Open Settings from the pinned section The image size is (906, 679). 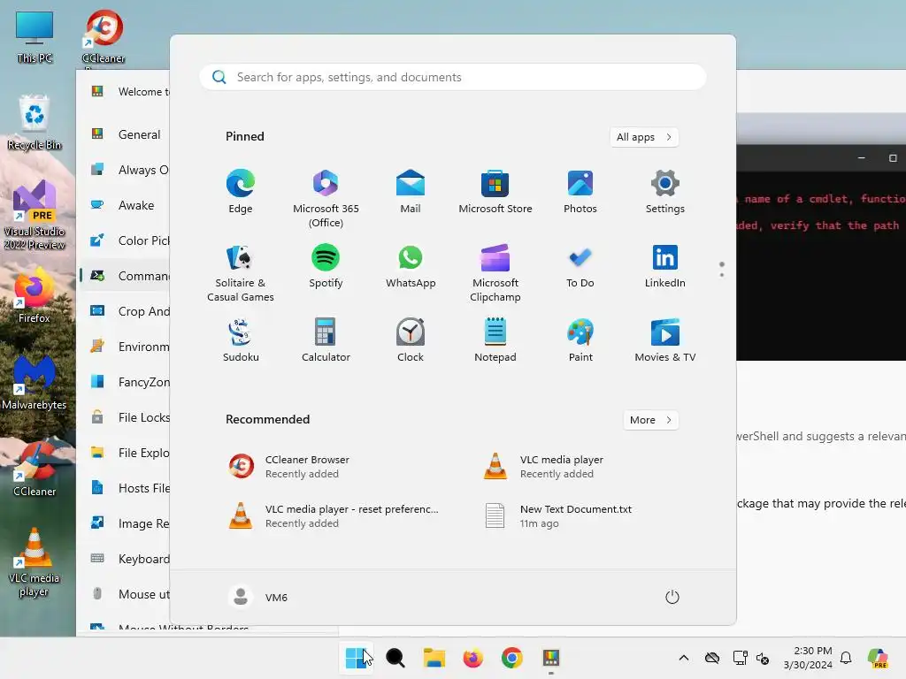pyautogui.click(x=665, y=192)
